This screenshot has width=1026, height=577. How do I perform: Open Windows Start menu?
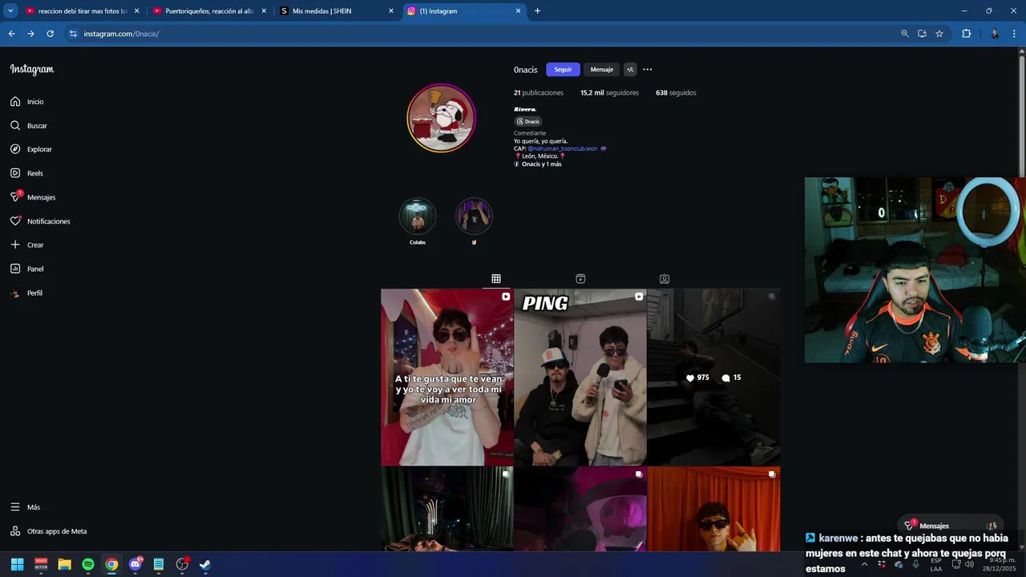(x=17, y=564)
